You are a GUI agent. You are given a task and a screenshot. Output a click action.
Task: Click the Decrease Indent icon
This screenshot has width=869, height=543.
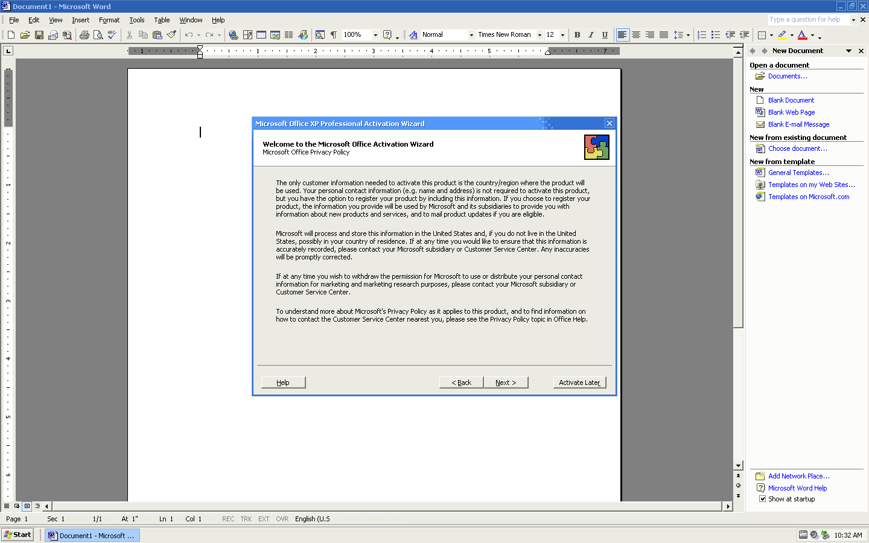[730, 35]
